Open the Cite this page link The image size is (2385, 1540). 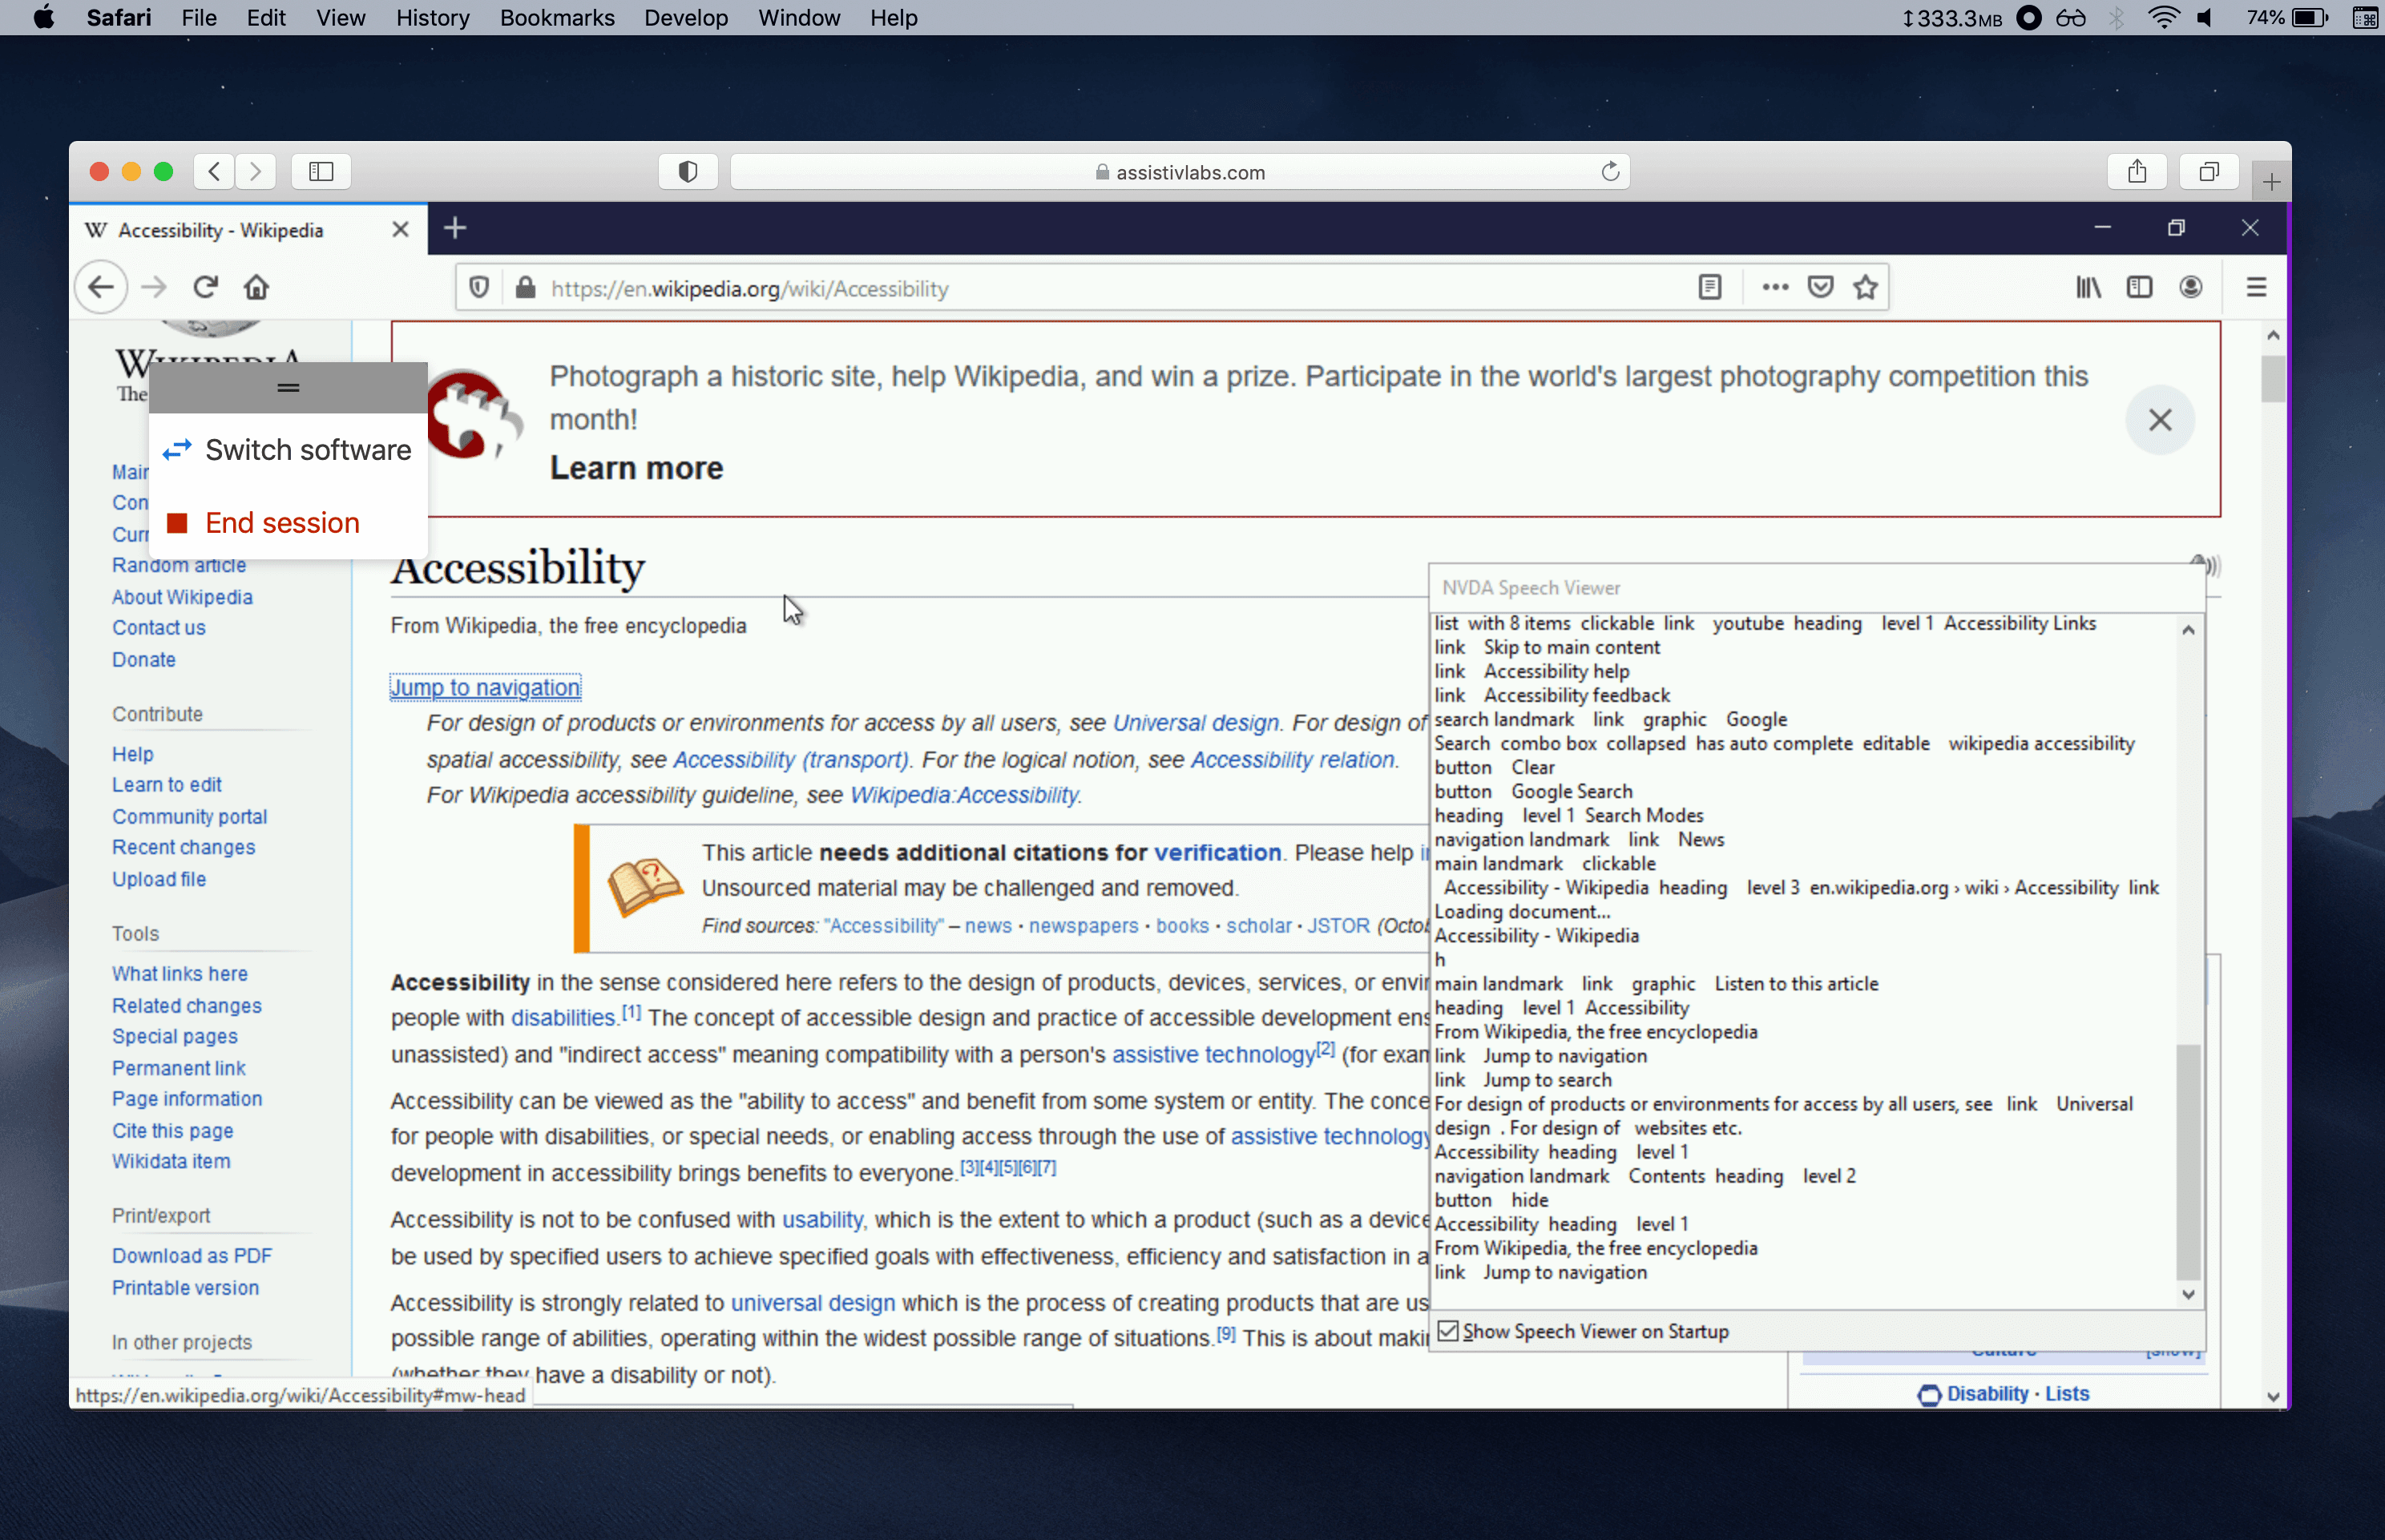(173, 1131)
